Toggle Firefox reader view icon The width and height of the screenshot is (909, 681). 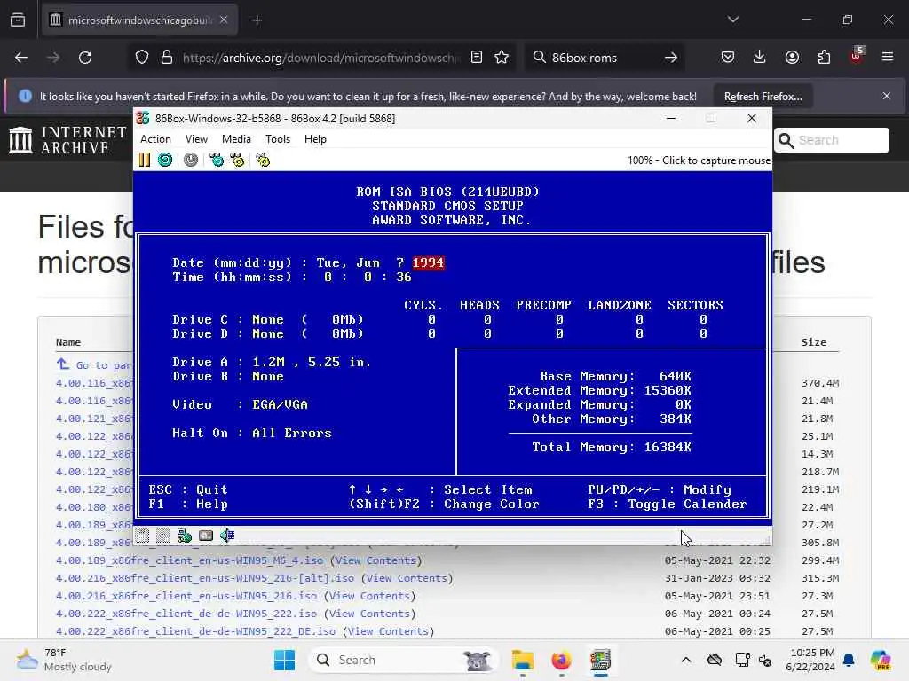(477, 57)
